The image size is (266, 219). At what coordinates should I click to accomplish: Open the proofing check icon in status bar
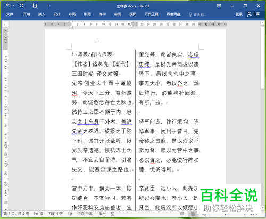(x=70, y=214)
